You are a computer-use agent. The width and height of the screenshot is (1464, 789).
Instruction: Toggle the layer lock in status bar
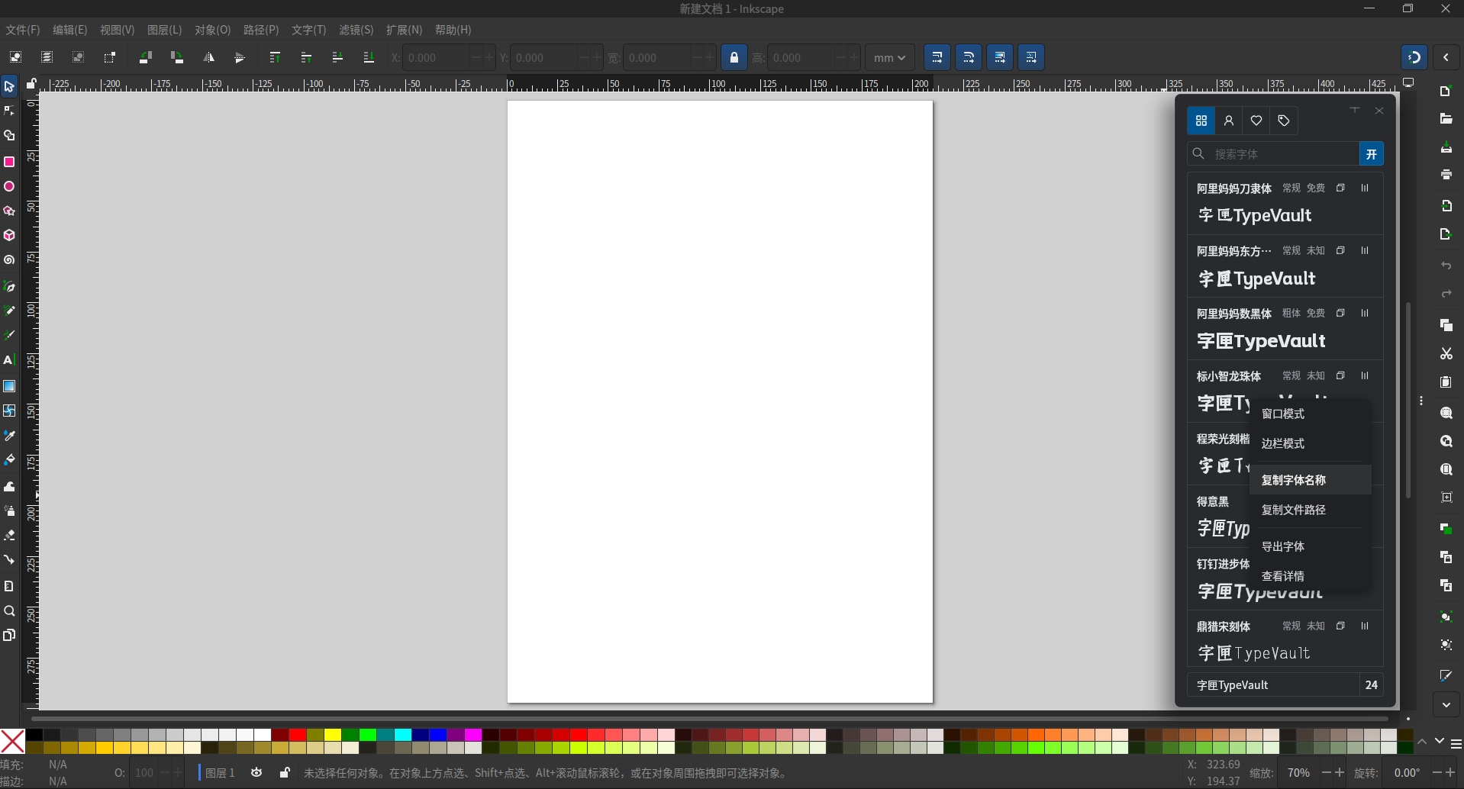tap(285, 773)
